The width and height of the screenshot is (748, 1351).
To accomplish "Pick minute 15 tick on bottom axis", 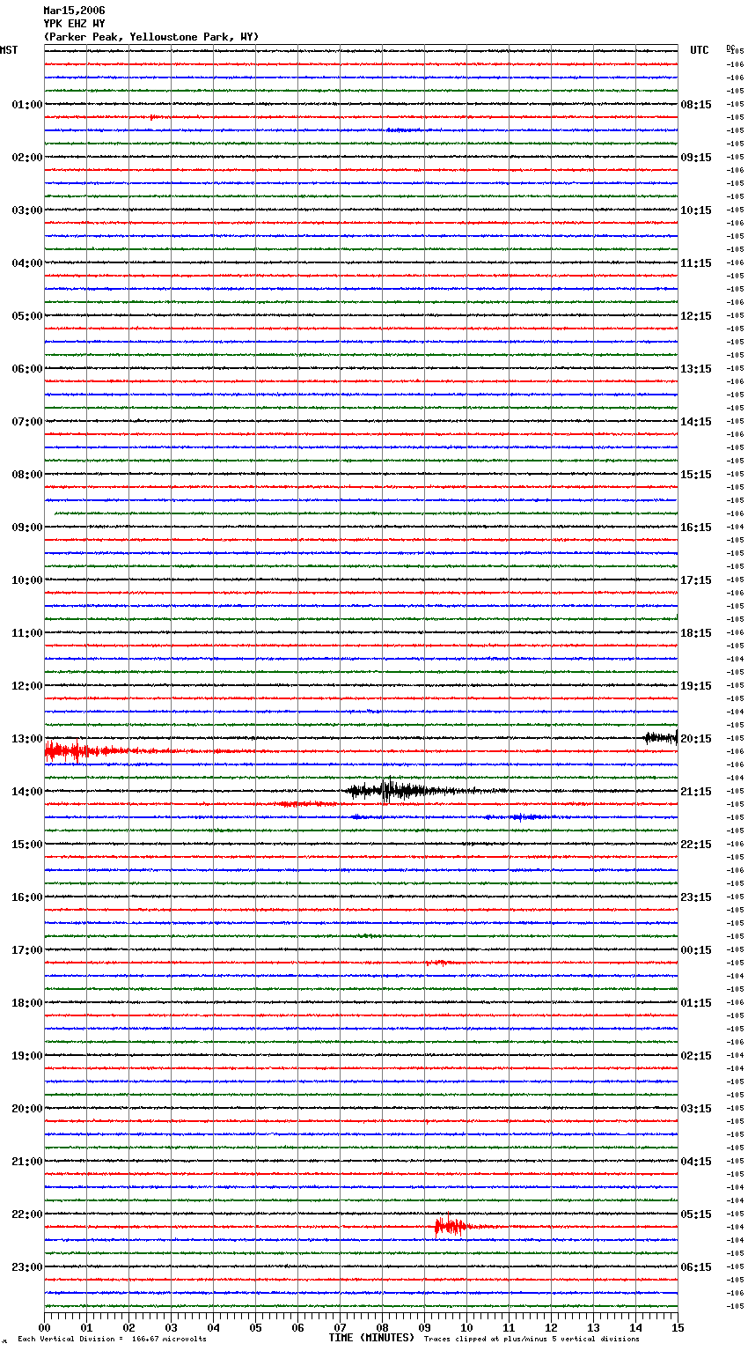I will tap(677, 1326).
